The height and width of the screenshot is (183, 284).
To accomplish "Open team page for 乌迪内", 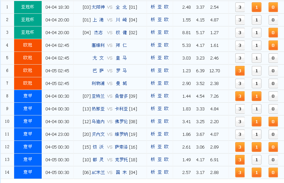I will pyautogui.click(x=98, y=122).
